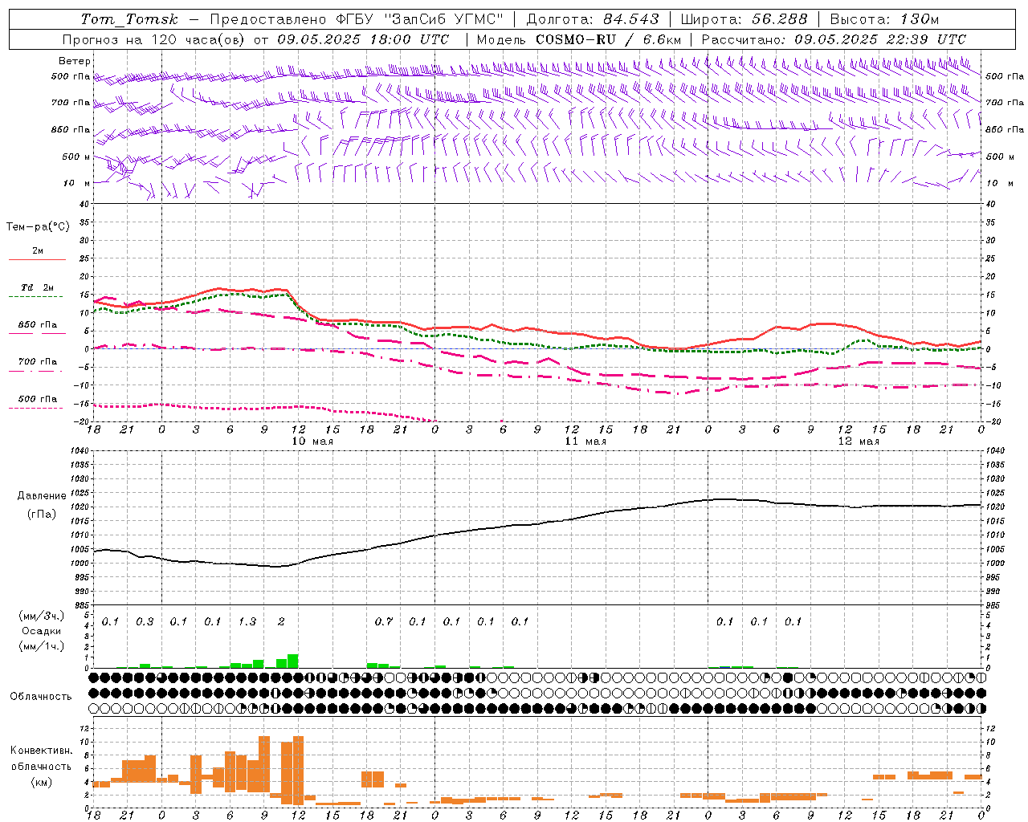Click the "500 гПа" temperature legend entry
1028x822 pixels.
tap(38, 399)
